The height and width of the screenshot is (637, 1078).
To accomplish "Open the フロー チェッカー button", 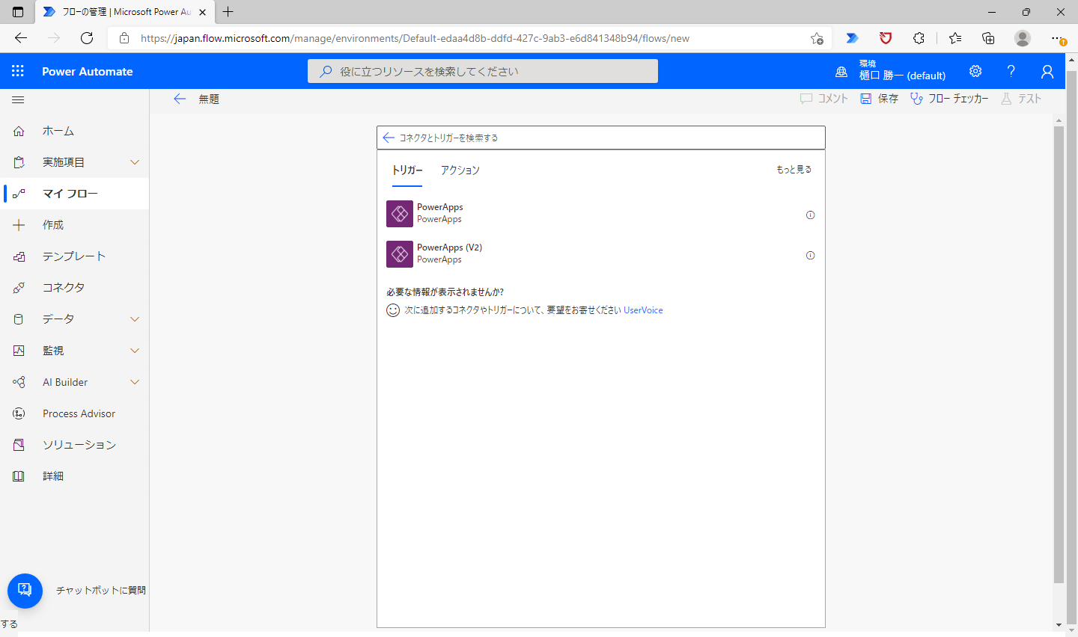I will click(x=949, y=99).
